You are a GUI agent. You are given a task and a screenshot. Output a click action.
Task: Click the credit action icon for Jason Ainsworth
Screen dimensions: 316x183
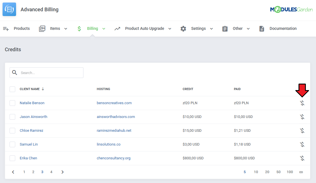[x=302, y=117]
